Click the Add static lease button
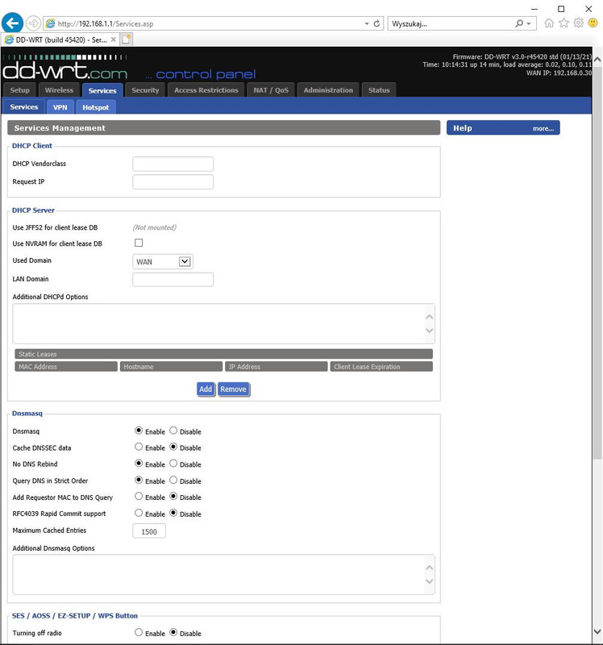This screenshot has width=603, height=645. 206,389
